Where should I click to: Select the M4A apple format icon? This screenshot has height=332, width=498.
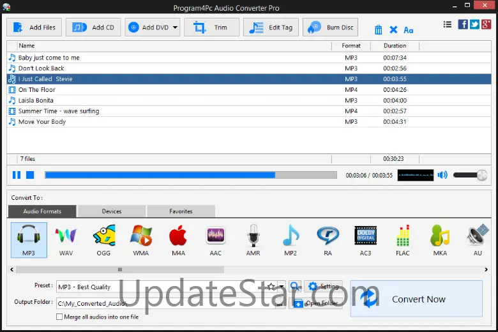click(179, 240)
